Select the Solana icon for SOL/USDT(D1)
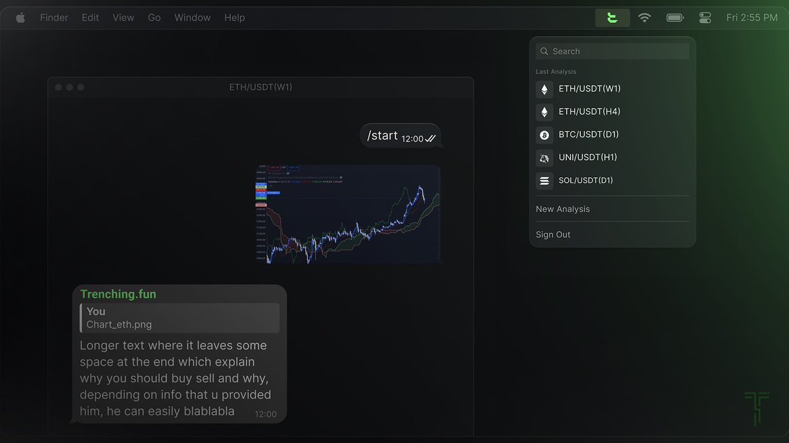This screenshot has height=443, width=789. (x=544, y=181)
